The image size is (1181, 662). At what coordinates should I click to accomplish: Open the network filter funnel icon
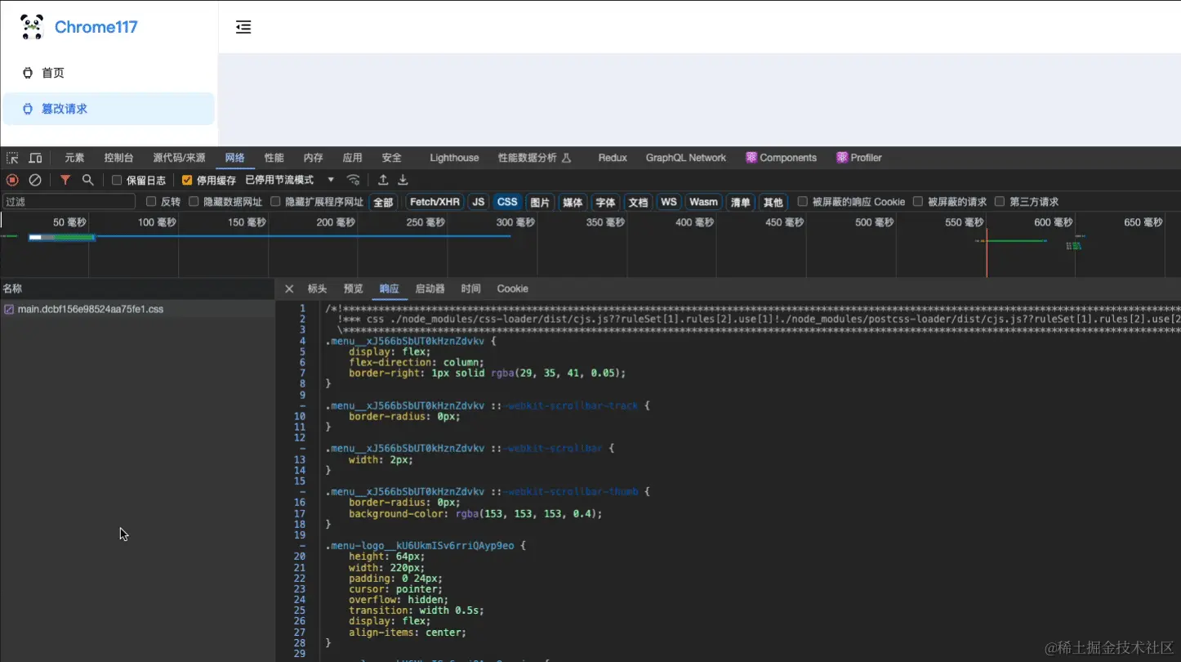coord(65,179)
